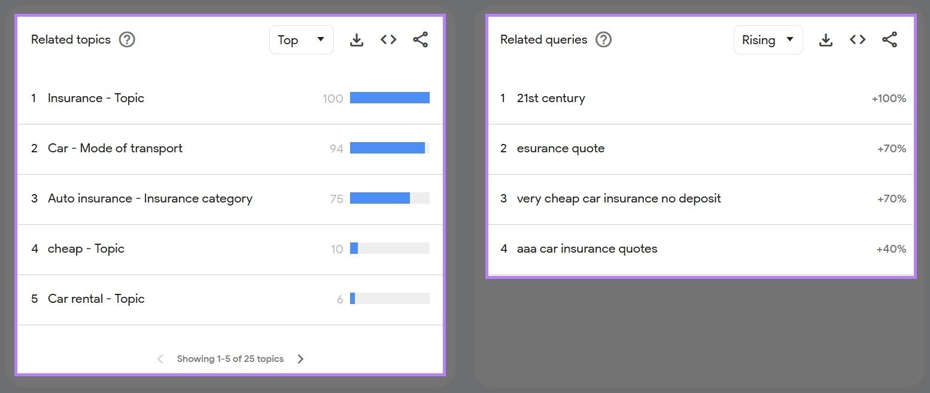
Task: Download the Related queries data
Action: click(x=826, y=40)
